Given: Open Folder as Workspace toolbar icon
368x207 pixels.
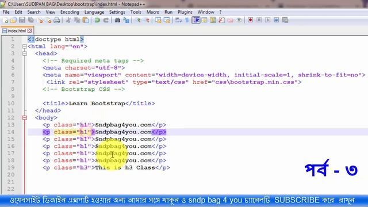Looking at the screenshot, I should point(230,21).
